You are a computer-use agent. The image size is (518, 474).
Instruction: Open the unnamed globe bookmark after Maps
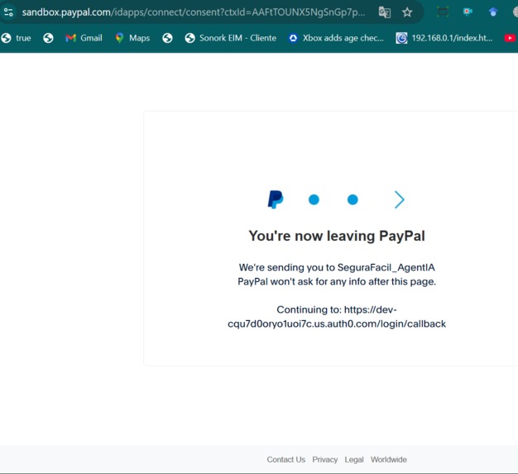(x=167, y=38)
